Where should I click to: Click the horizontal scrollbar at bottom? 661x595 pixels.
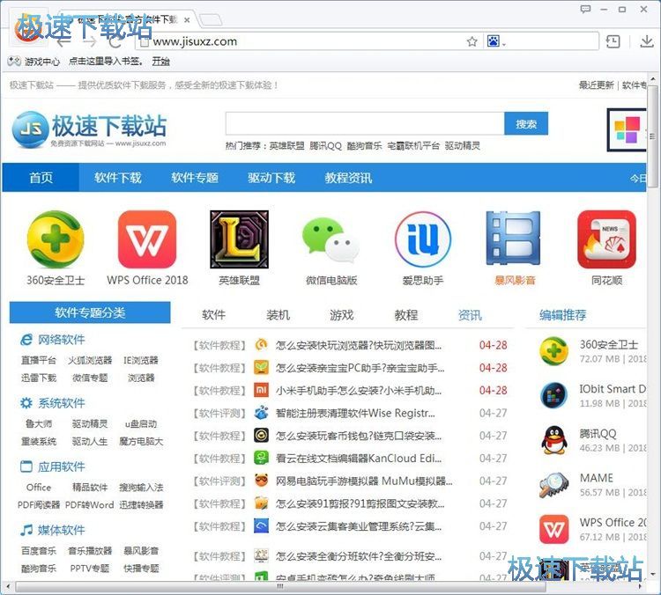pyautogui.click(x=280, y=586)
